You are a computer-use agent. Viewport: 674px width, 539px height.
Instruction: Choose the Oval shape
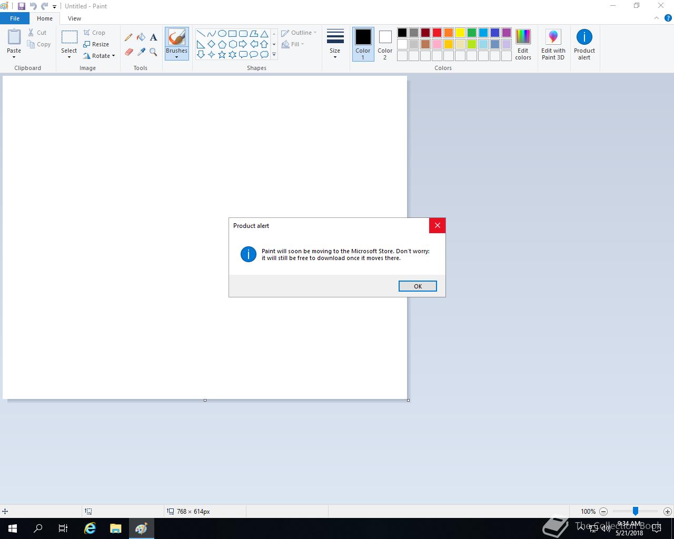point(222,33)
